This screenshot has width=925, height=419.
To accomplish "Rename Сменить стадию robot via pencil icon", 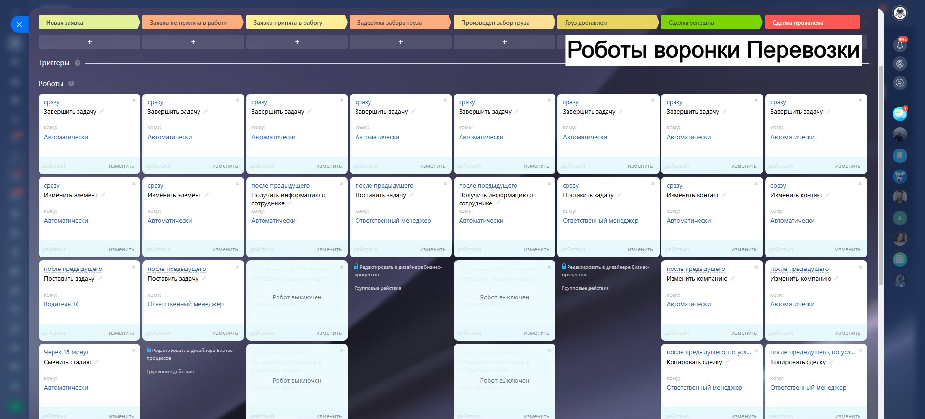I will click(97, 362).
